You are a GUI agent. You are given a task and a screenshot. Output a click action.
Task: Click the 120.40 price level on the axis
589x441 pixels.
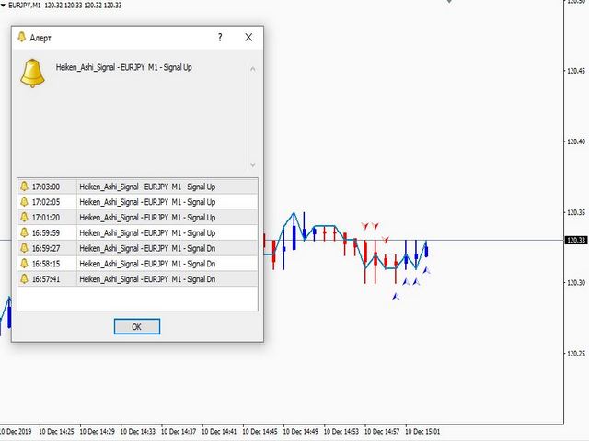coord(576,141)
